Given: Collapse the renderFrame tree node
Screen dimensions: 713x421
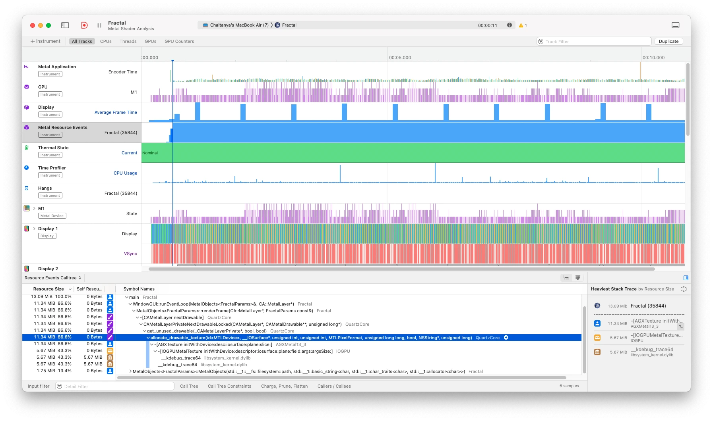Looking at the screenshot, I should [134, 311].
